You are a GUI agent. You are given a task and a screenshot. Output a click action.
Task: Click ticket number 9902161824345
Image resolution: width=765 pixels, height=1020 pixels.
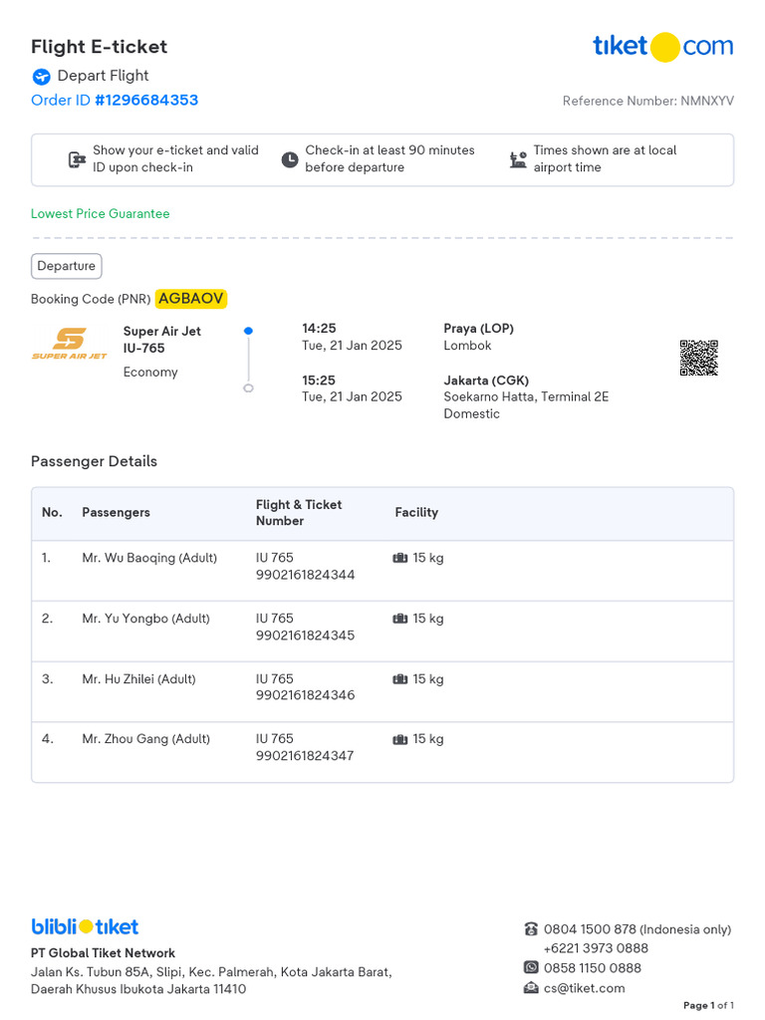click(305, 636)
